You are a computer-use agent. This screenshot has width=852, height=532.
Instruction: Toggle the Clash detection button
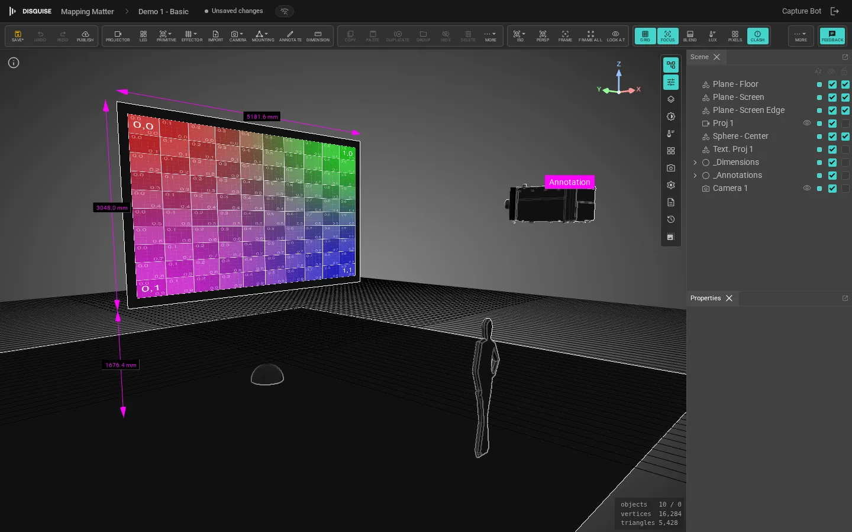(x=757, y=36)
